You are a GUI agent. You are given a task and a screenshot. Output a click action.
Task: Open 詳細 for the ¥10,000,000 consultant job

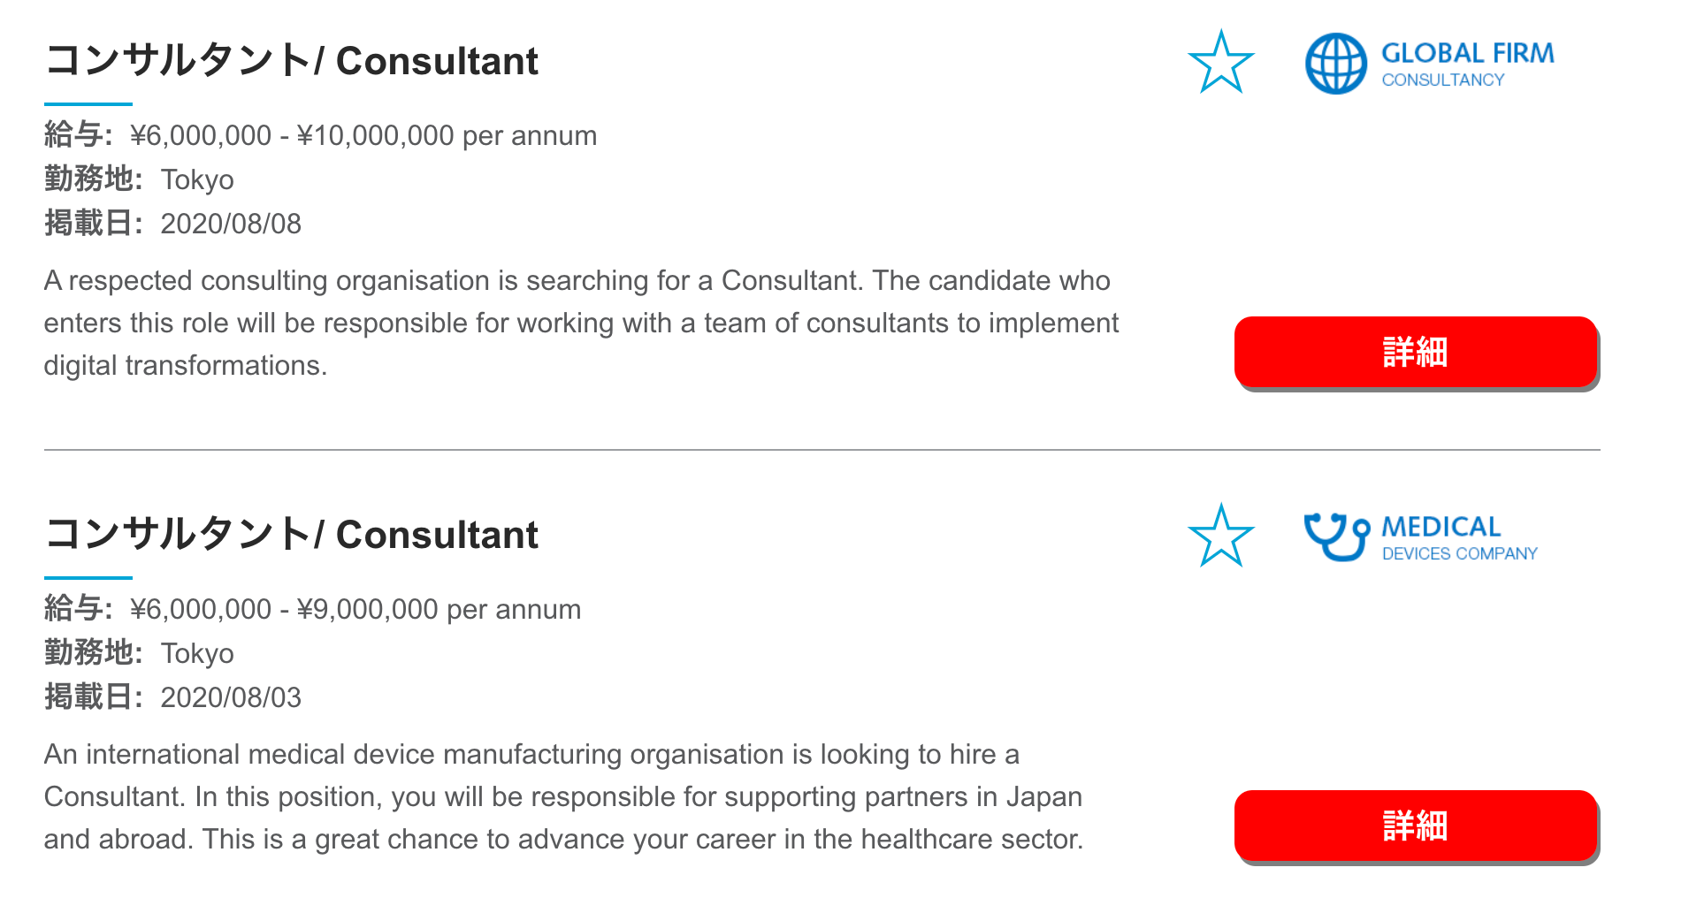point(1416,352)
